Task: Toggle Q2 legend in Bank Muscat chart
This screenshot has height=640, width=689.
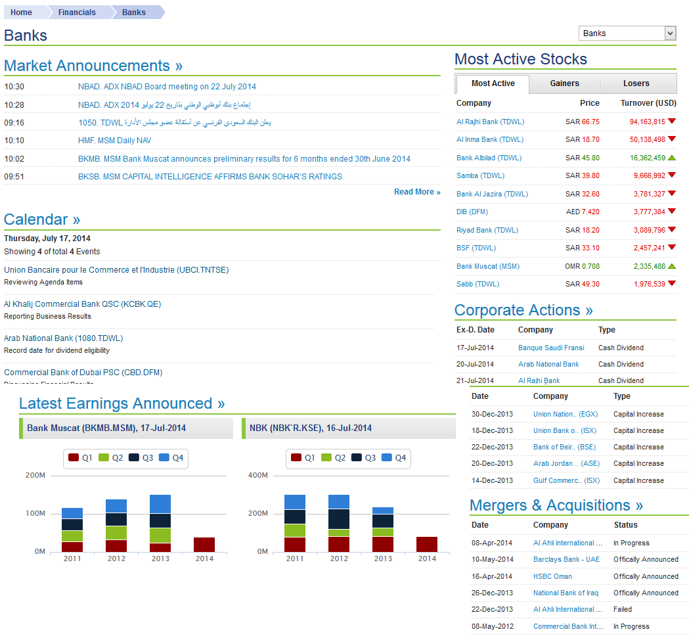Action: pos(110,458)
